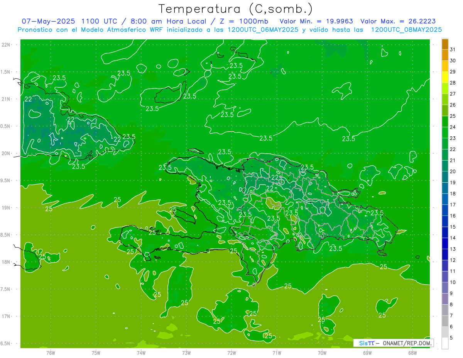The height and width of the screenshot is (358, 463).
Task: Click the 72W longitude axis label
Action: 231,353
